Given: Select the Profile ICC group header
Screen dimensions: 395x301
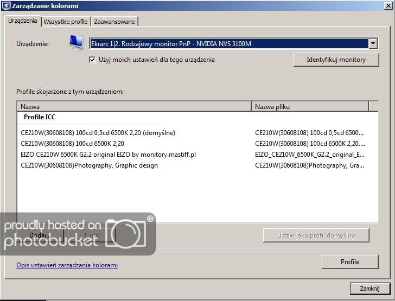Looking at the screenshot, I should [40, 117].
